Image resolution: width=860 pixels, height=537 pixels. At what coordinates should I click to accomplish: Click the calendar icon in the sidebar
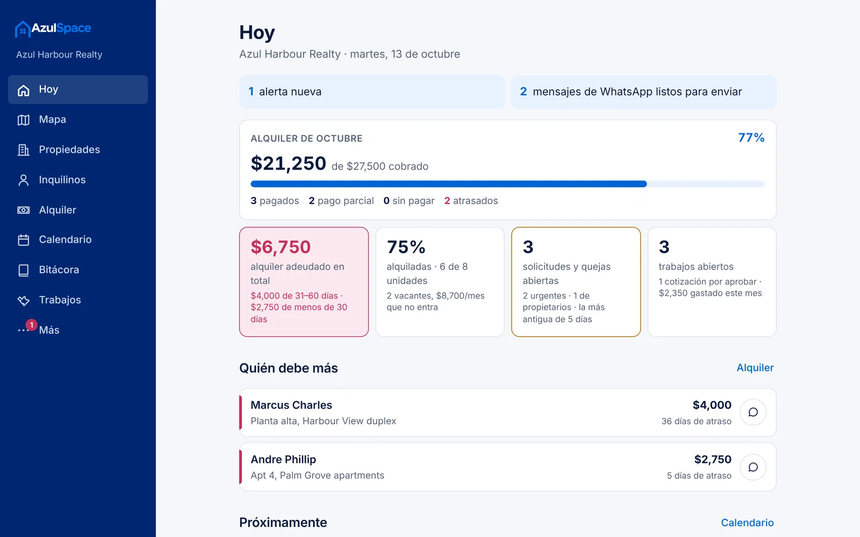[x=24, y=240]
